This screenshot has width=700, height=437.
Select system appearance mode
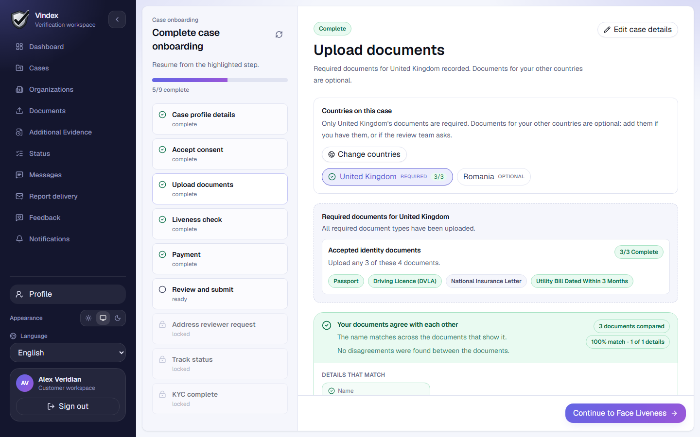pyautogui.click(x=103, y=318)
